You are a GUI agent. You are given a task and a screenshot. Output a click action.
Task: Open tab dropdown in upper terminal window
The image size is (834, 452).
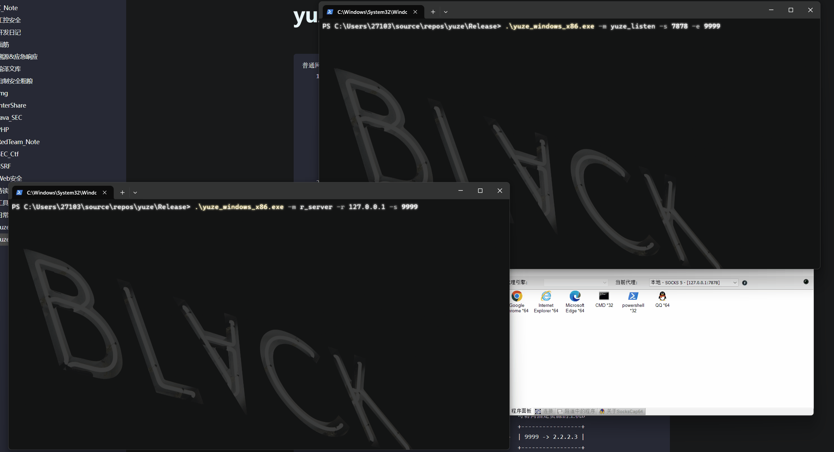click(x=446, y=12)
